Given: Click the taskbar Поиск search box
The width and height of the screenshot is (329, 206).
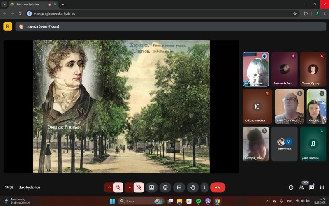Looking at the screenshot, I should pos(141,201).
